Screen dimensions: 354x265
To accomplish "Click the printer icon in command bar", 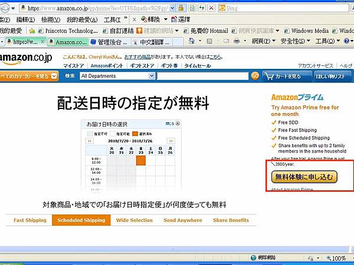I will pos(237,41).
